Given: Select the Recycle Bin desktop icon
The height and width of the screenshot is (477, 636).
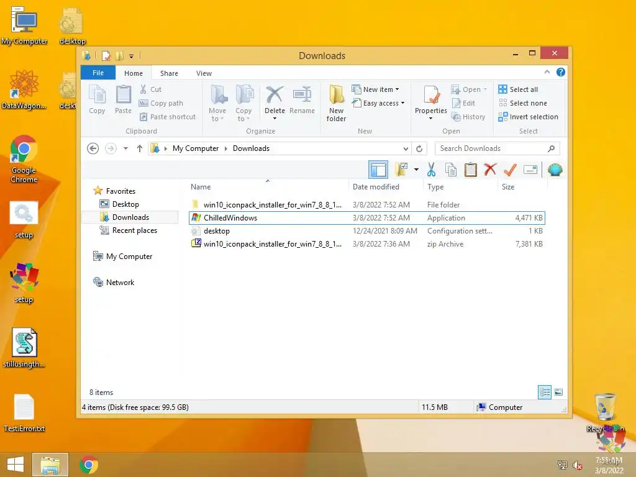Looking at the screenshot, I should [x=605, y=412].
